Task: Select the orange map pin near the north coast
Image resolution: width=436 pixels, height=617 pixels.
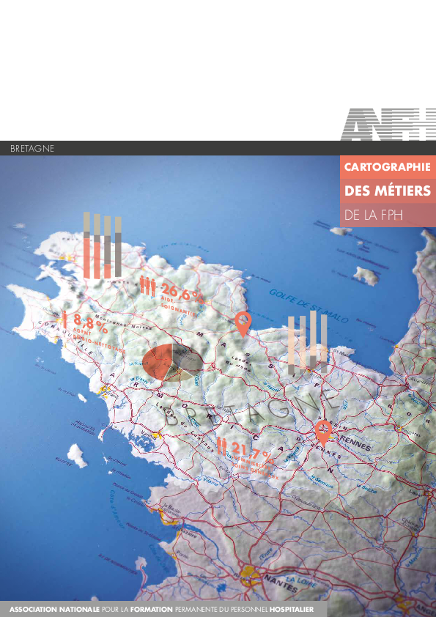Action: pos(243,324)
